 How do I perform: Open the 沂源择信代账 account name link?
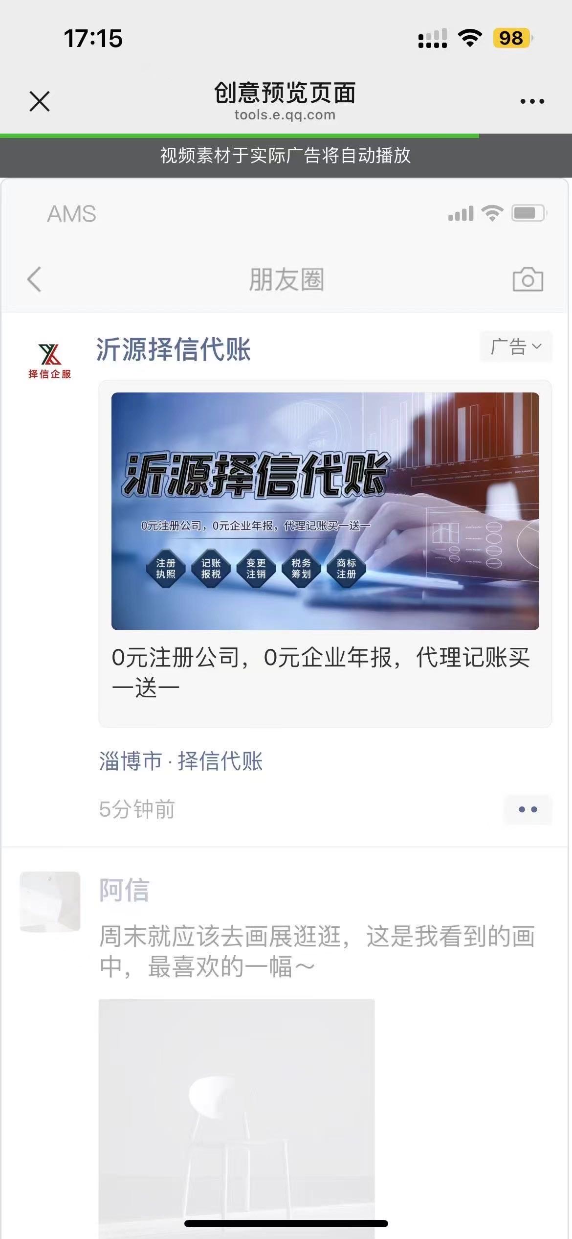[173, 349]
